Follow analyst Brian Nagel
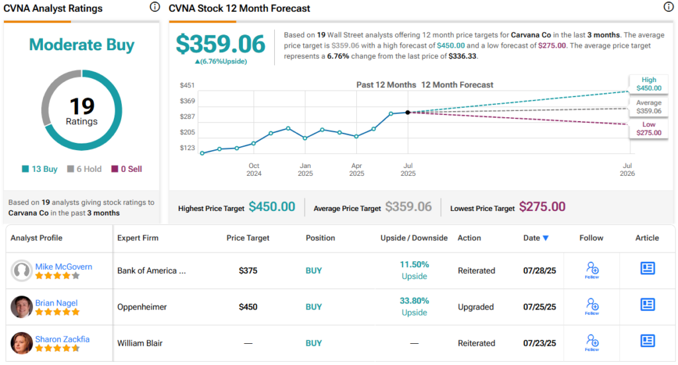 (592, 307)
